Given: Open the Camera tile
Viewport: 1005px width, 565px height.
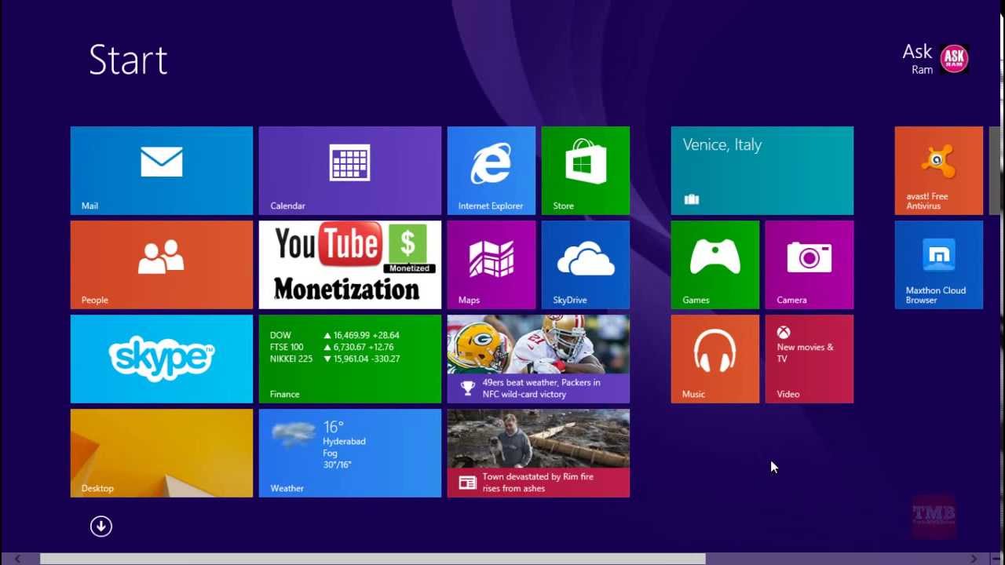Looking at the screenshot, I should pos(809,264).
